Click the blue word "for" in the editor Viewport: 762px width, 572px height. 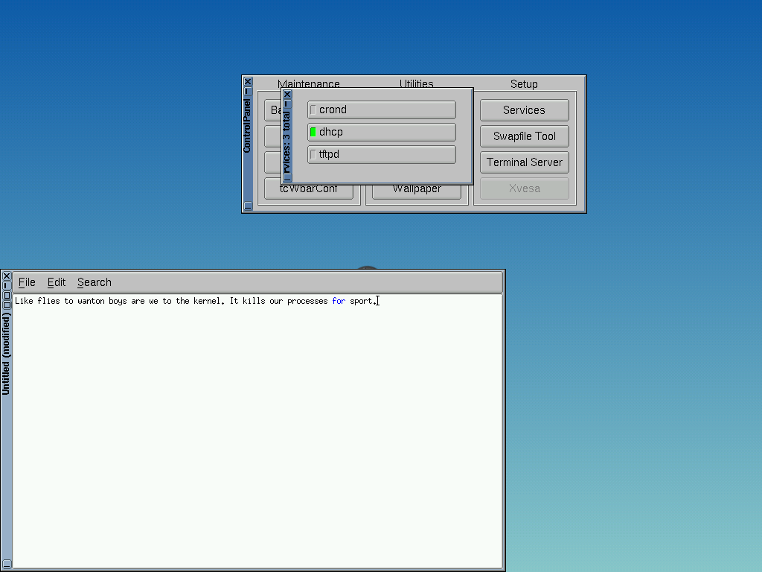point(339,301)
